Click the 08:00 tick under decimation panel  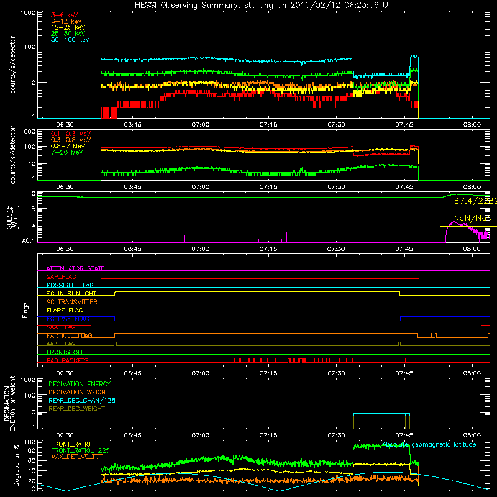(x=472, y=435)
